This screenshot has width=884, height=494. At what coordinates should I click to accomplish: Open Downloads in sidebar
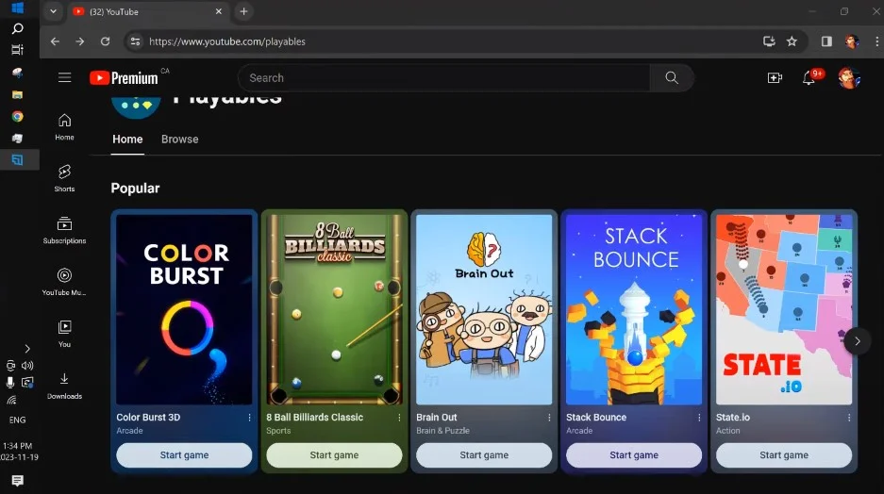click(64, 385)
